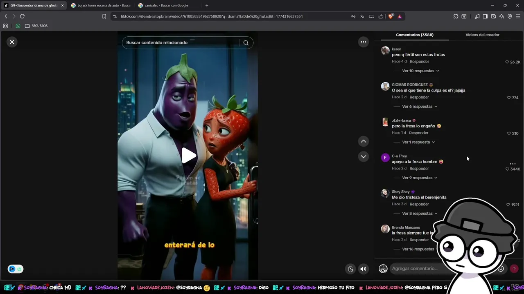
Task: Expand Ver 10 respuestas under keren
Action: (x=420, y=71)
